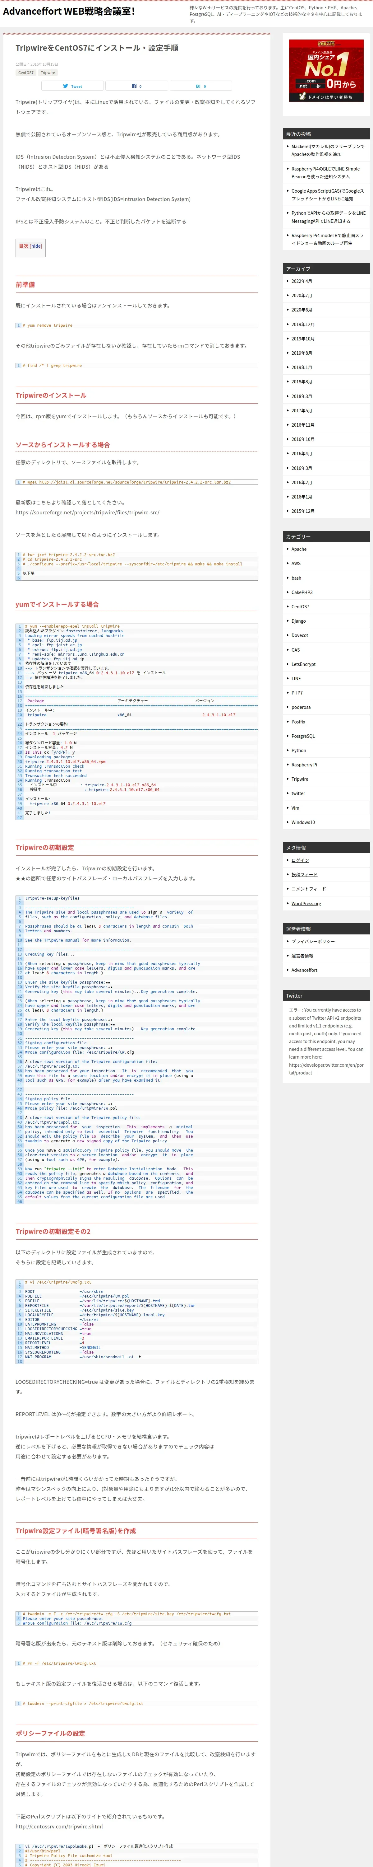Share the article on Facebook
Viewport: 373px width, 1867px height.
pos(137,86)
